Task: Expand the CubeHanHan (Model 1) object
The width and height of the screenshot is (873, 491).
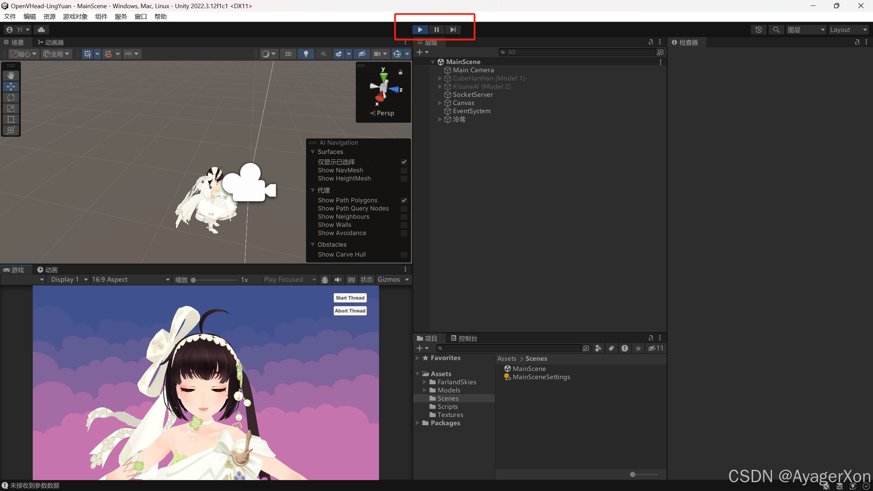Action: (x=440, y=78)
